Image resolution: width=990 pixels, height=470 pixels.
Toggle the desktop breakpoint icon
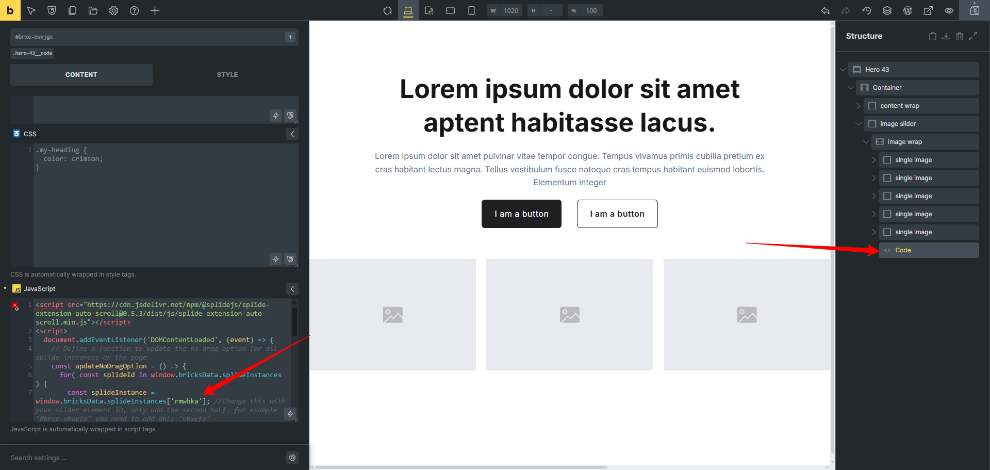(408, 10)
